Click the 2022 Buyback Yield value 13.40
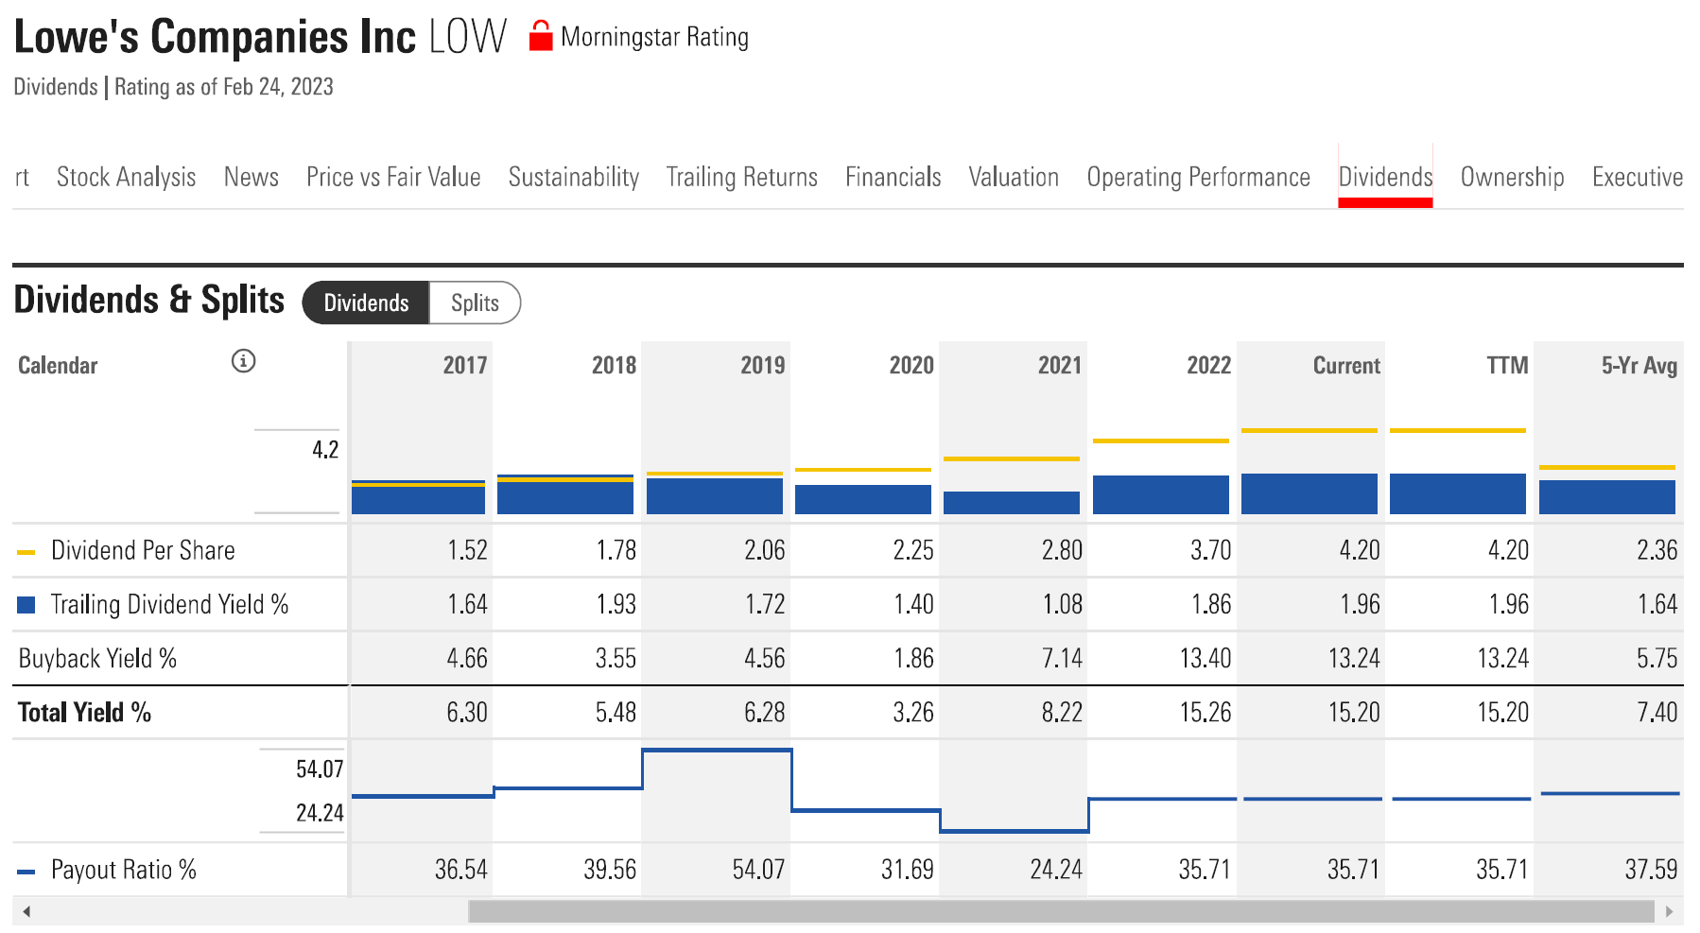The image size is (1700, 933). coord(1206,659)
